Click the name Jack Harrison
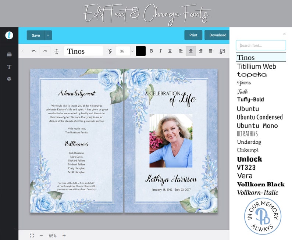 click(76, 153)
